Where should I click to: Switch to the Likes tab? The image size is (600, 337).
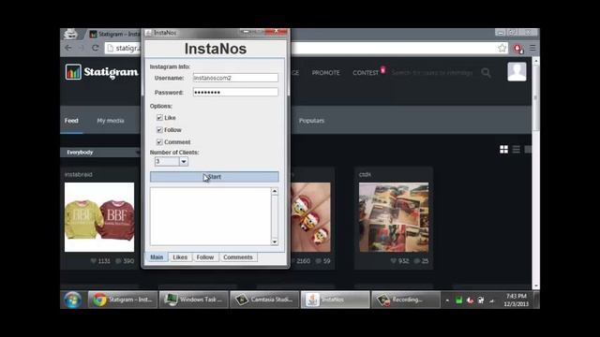pyautogui.click(x=180, y=257)
